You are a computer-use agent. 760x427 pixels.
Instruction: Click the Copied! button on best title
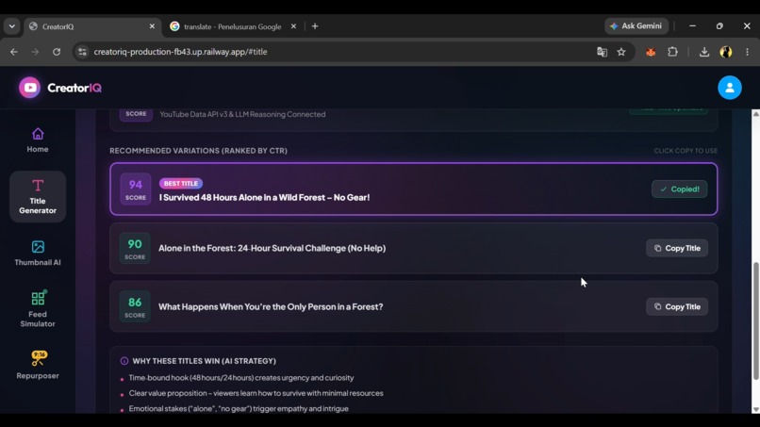(x=679, y=189)
